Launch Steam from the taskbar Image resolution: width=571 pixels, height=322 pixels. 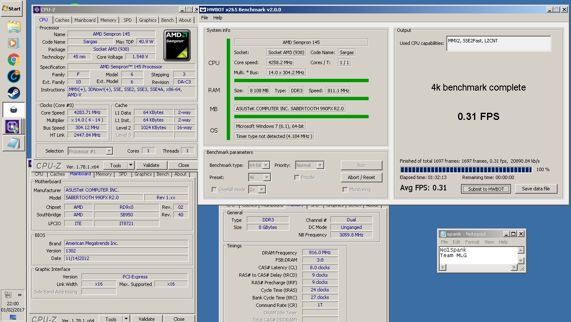tap(13, 93)
